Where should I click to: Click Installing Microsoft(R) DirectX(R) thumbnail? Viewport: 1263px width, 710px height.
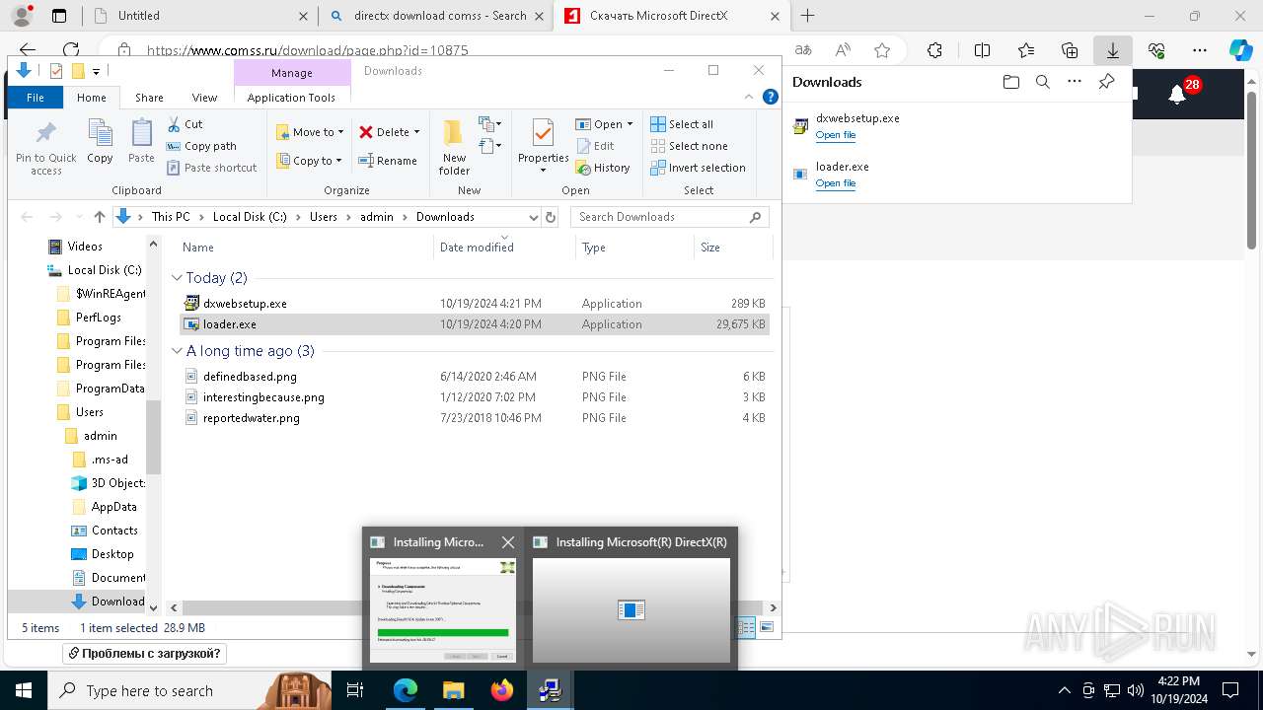631,599
